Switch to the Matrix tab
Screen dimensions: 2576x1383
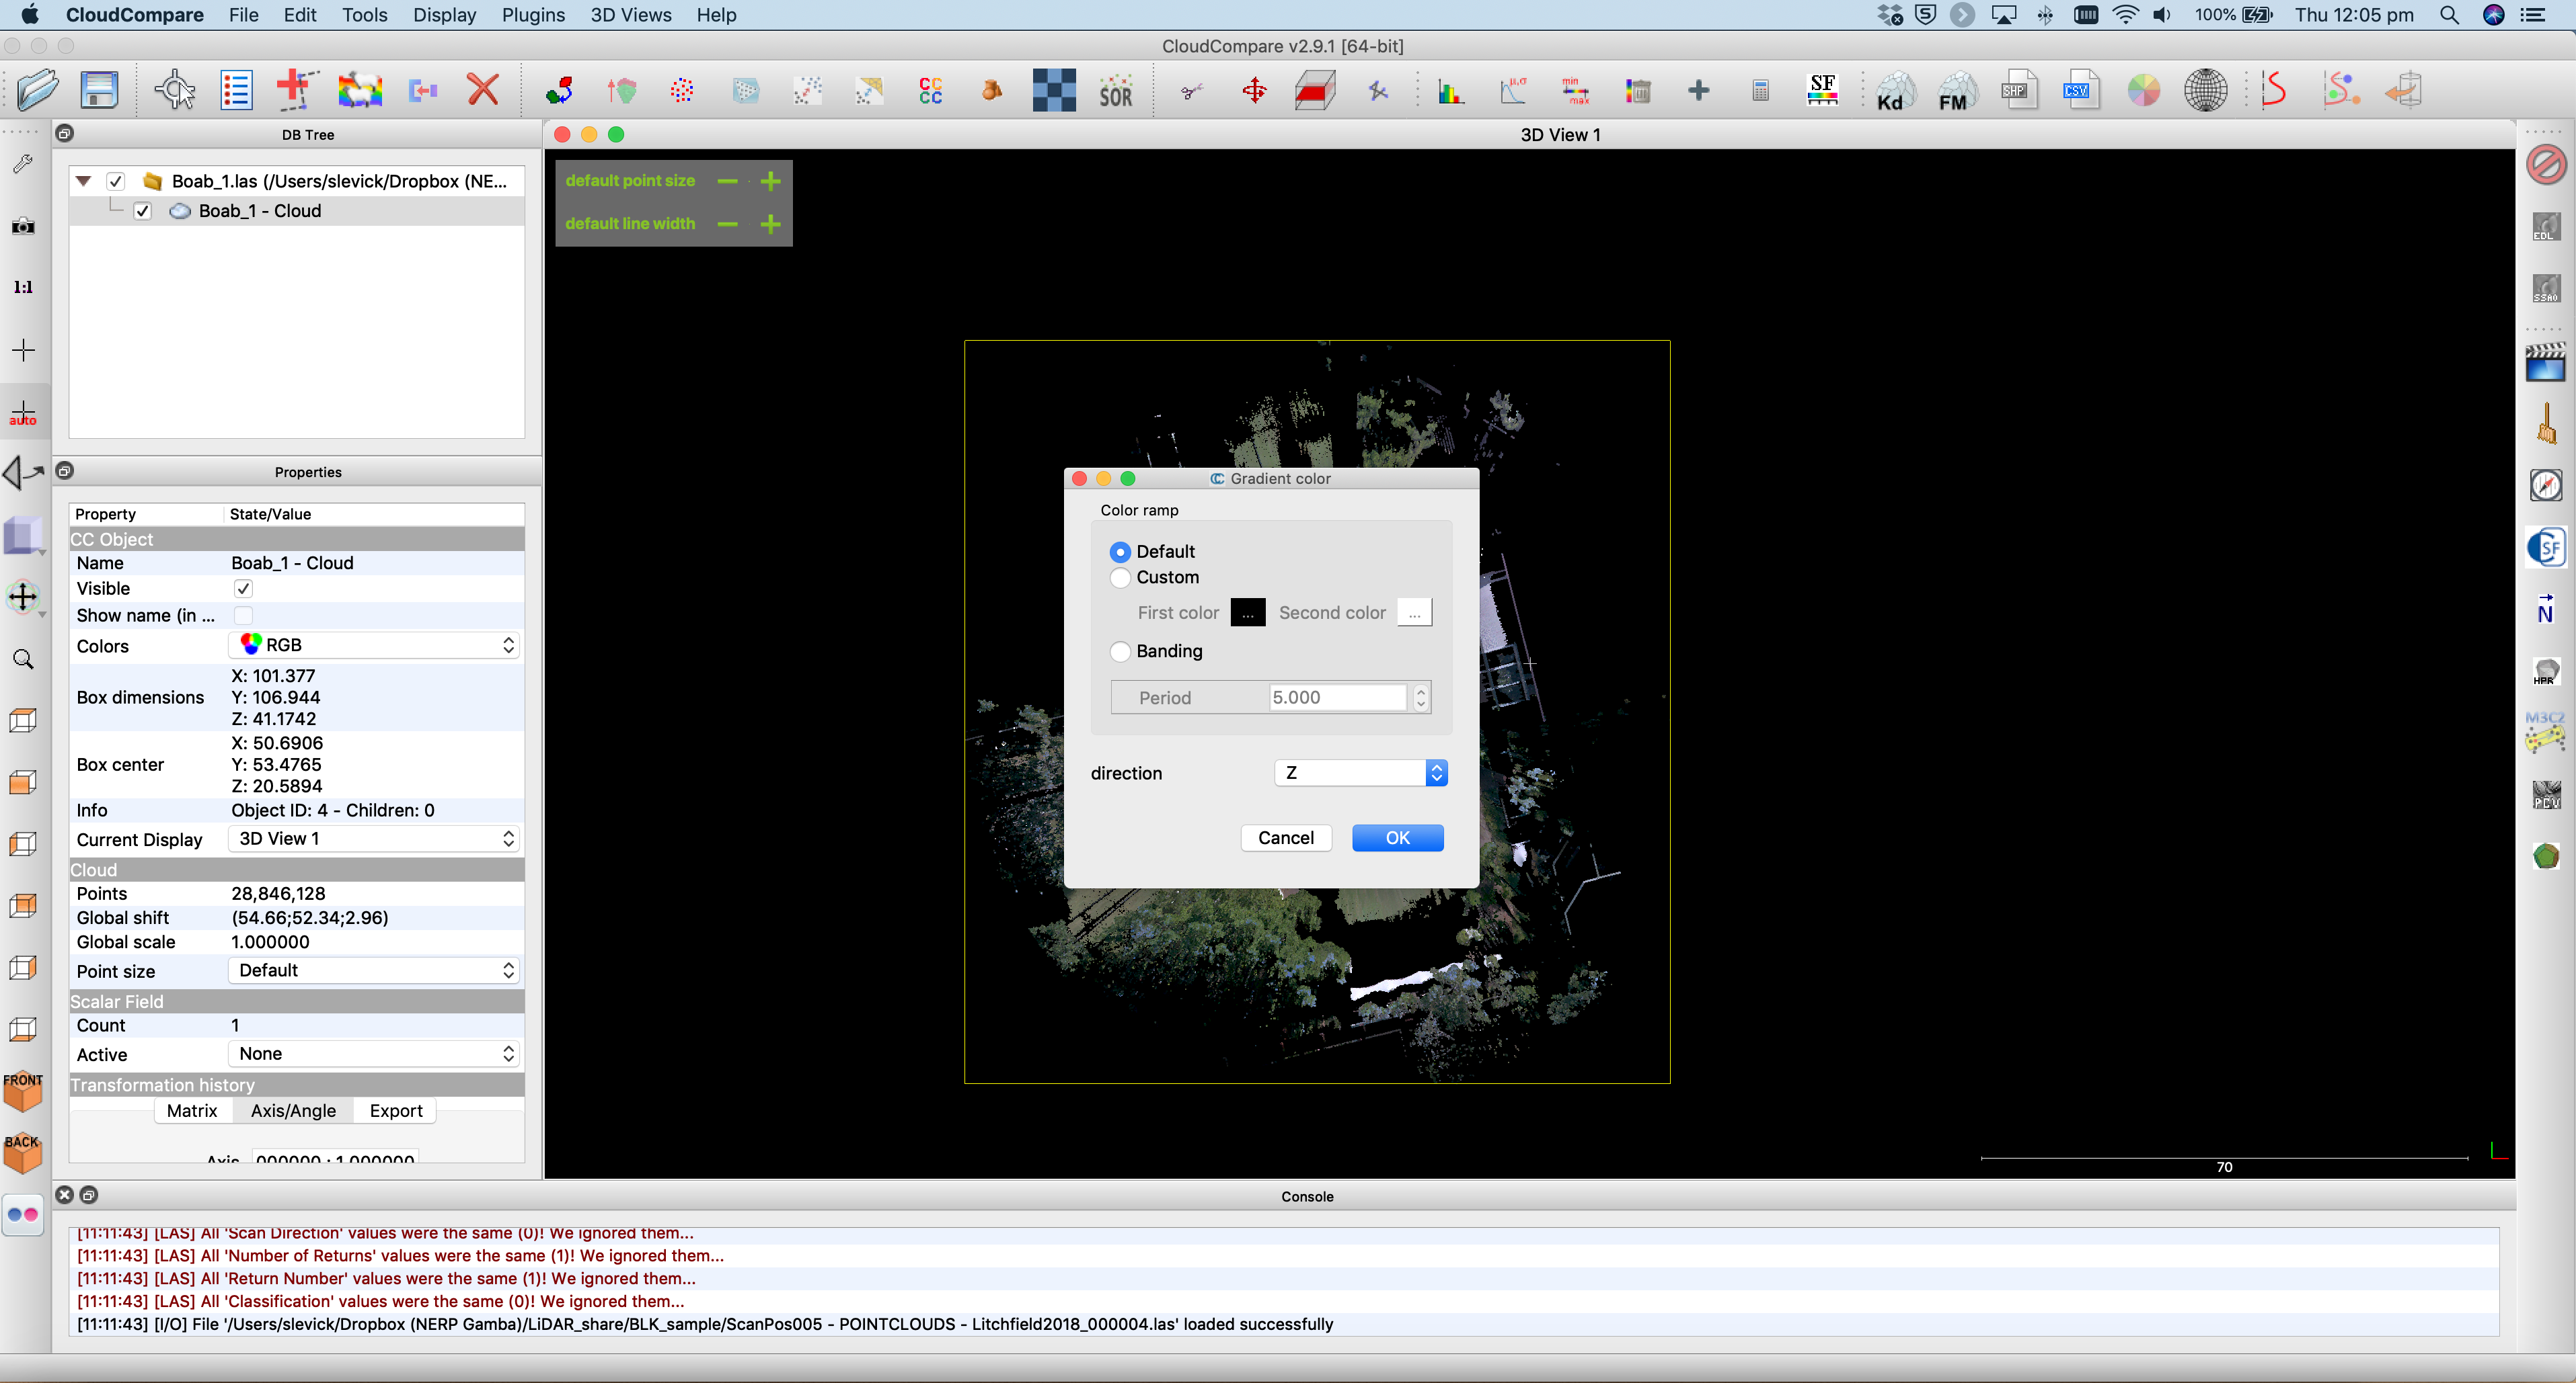tap(192, 1110)
